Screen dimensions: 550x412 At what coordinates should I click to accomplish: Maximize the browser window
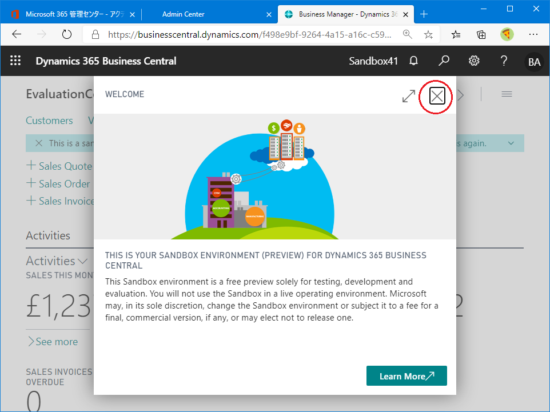point(510,9)
